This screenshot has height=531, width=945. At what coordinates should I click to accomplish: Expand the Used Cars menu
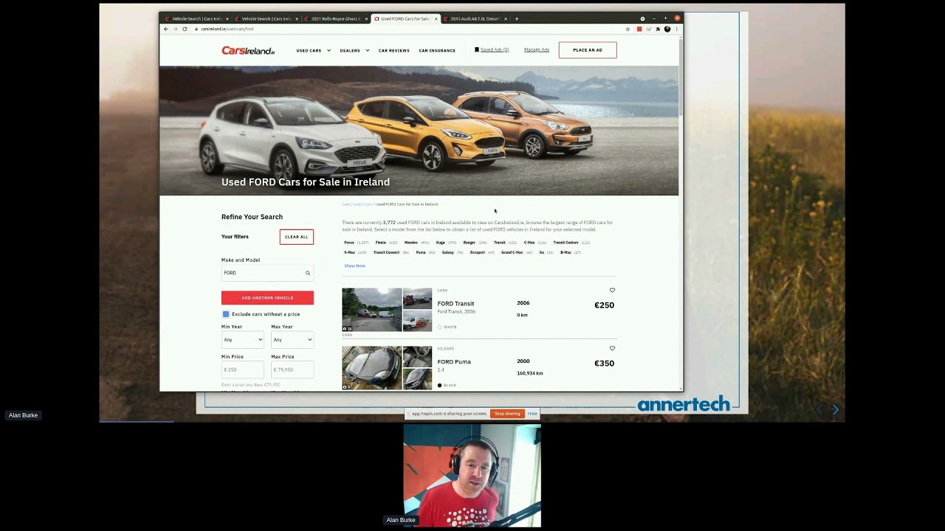coord(313,50)
